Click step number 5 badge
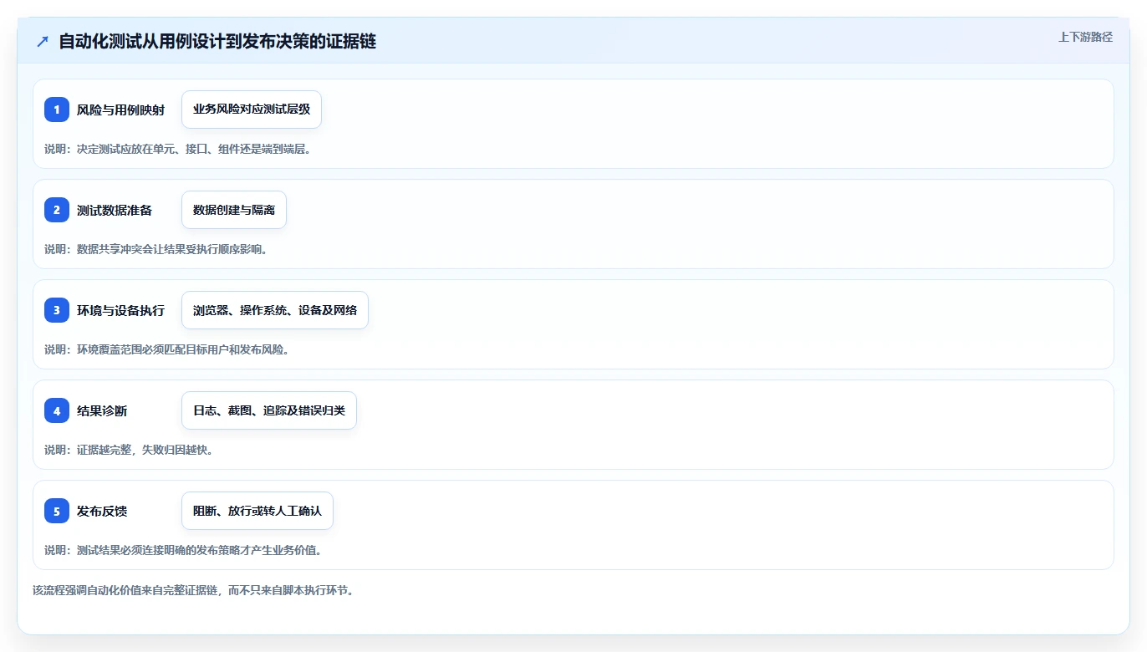 click(57, 511)
